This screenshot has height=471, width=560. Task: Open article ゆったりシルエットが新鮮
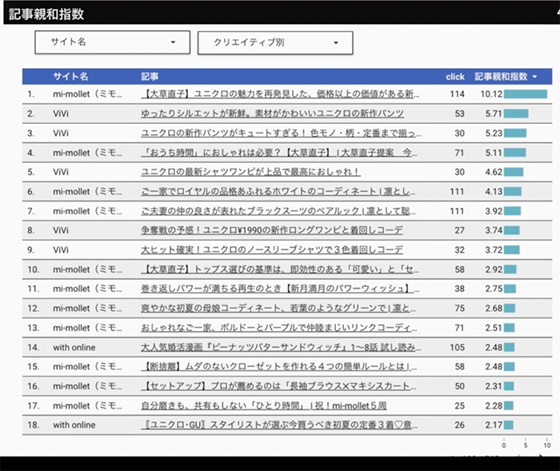273,114
